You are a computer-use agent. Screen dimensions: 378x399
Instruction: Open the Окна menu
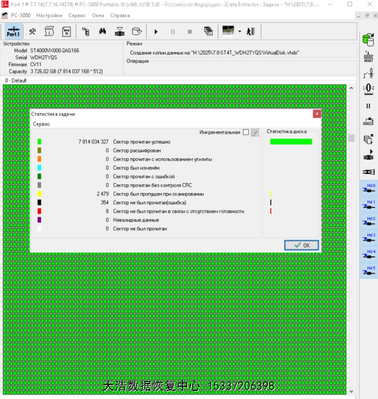[x=98, y=15]
